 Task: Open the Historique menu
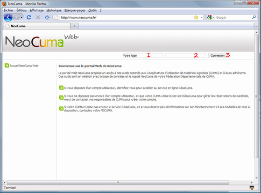(54, 10)
